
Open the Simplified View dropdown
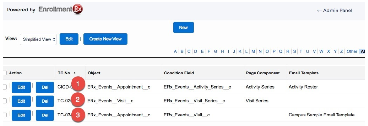click(x=38, y=39)
